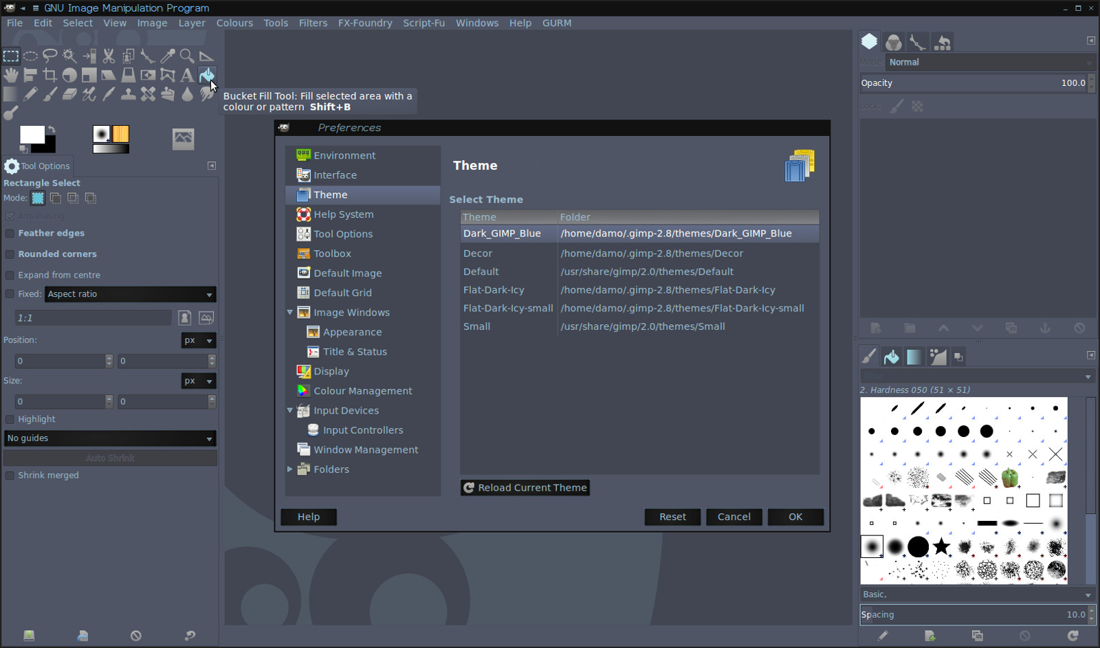
Task: Open the Filters menu
Action: click(313, 23)
